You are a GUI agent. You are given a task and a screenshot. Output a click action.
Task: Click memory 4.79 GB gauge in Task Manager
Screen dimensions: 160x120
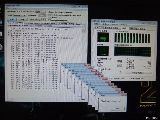click(103, 51)
